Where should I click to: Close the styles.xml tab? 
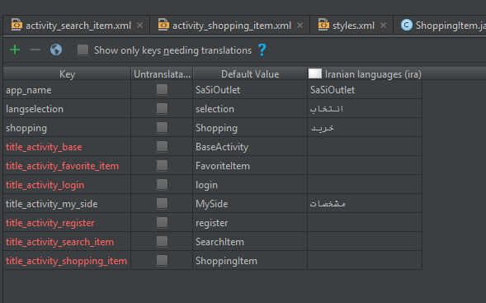pos(384,25)
